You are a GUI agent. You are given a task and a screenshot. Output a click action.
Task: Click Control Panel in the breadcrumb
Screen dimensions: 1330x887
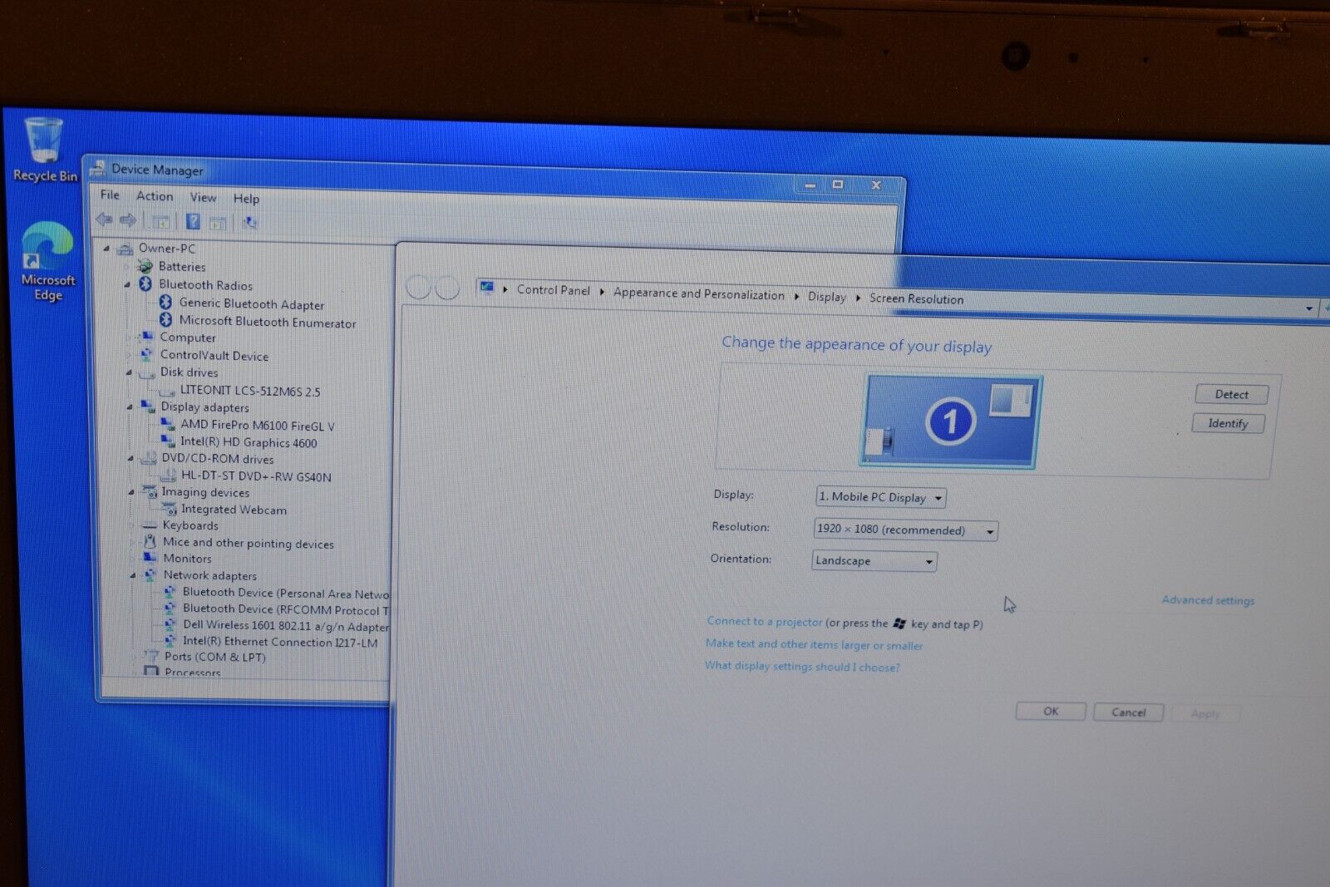553,290
